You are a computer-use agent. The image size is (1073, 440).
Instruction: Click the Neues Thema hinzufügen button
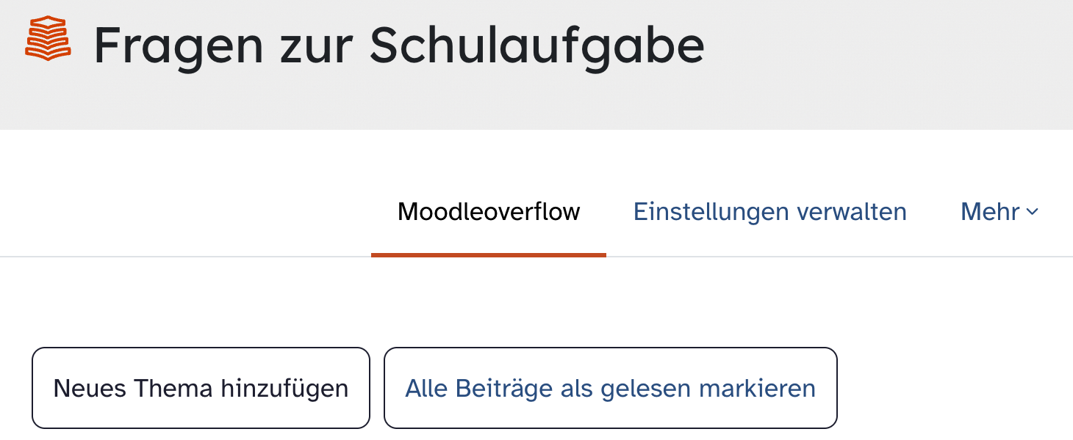201,388
